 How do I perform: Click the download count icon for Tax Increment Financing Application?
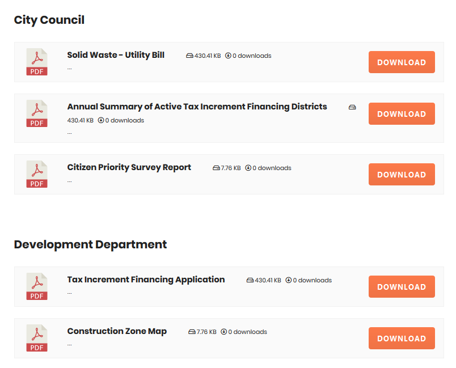tap(289, 280)
